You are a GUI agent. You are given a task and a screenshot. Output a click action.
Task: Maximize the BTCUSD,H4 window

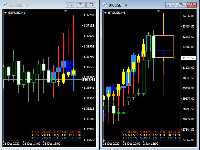[x=181, y=5]
